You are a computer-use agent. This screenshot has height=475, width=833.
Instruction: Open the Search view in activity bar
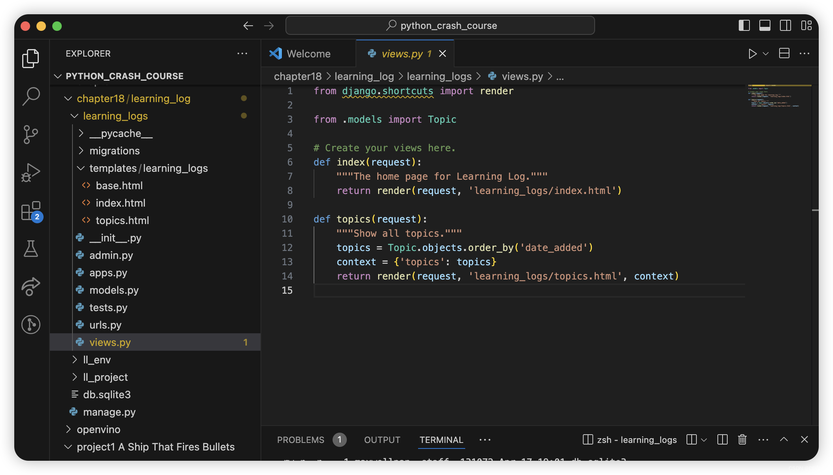pos(31,96)
